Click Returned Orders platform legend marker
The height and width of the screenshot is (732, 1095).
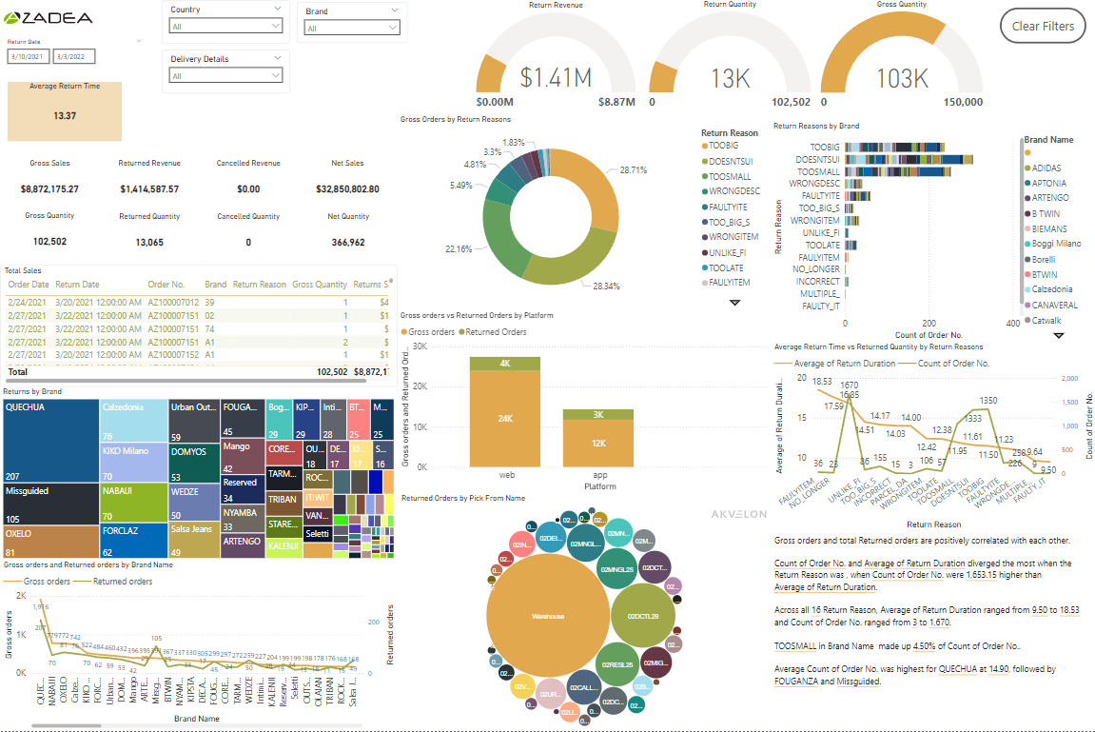461,332
